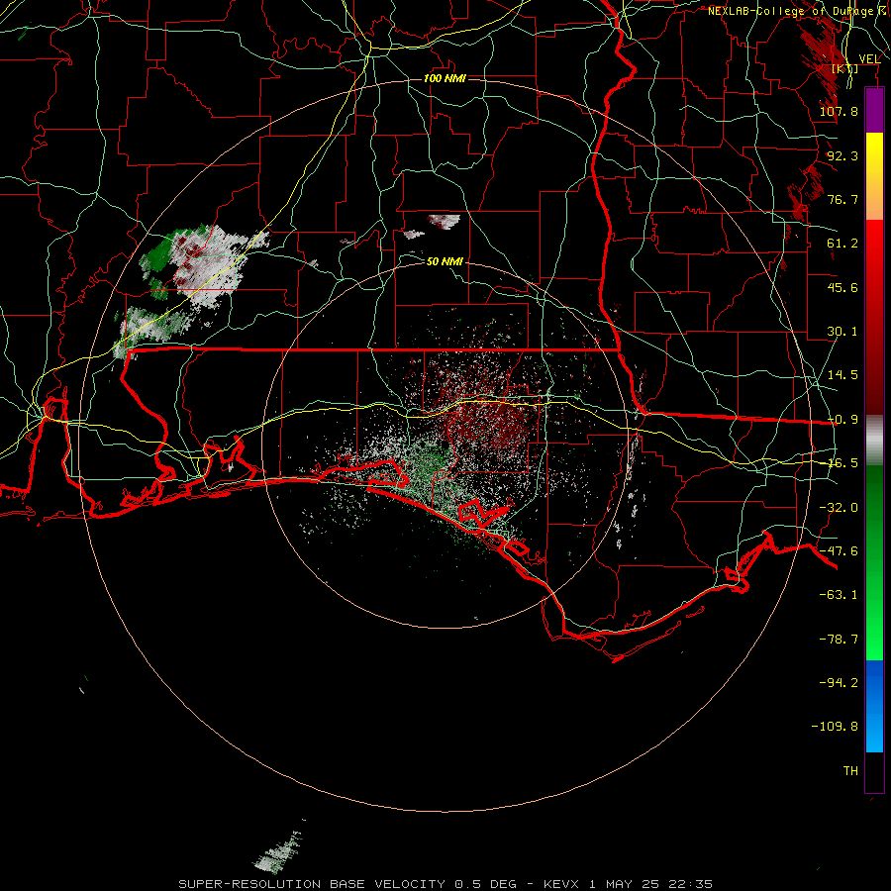Click the purple segment of the color bar
The height and width of the screenshot is (891, 891).
(x=874, y=110)
